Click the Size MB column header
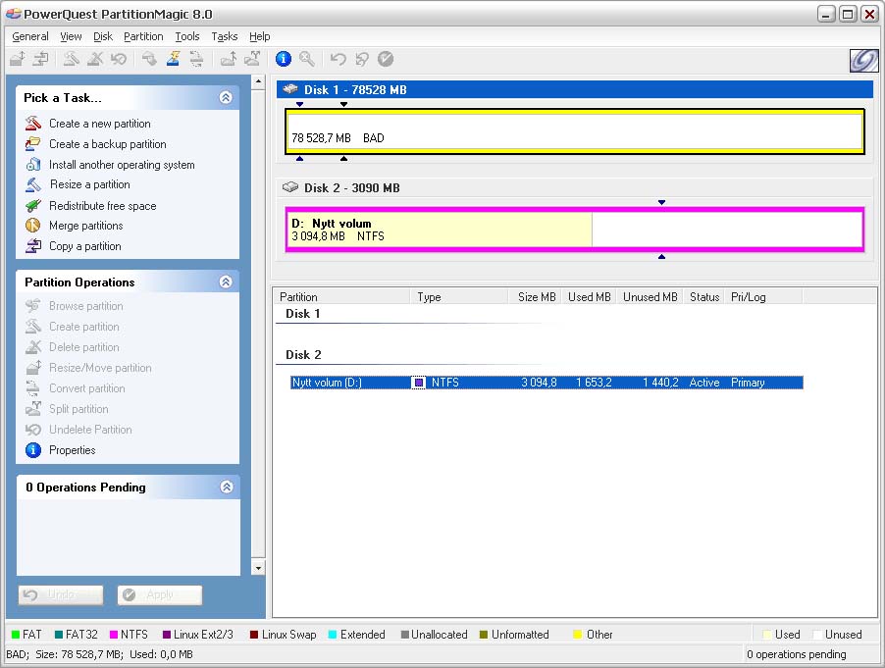 [x=537, y=297]
